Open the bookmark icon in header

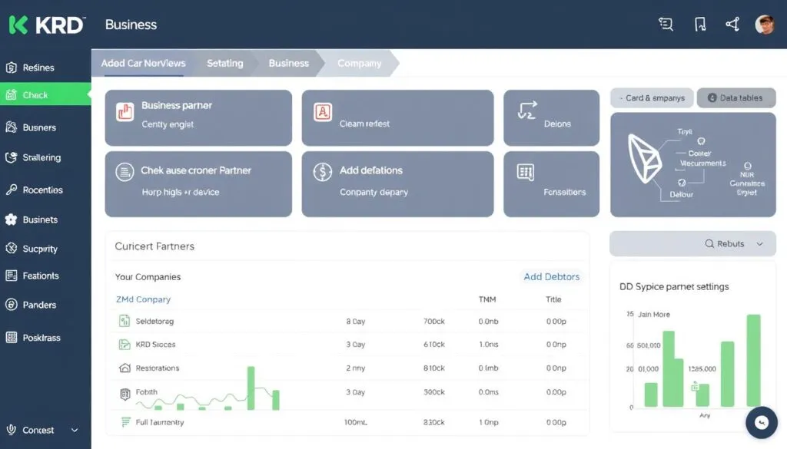click(699, 25)
